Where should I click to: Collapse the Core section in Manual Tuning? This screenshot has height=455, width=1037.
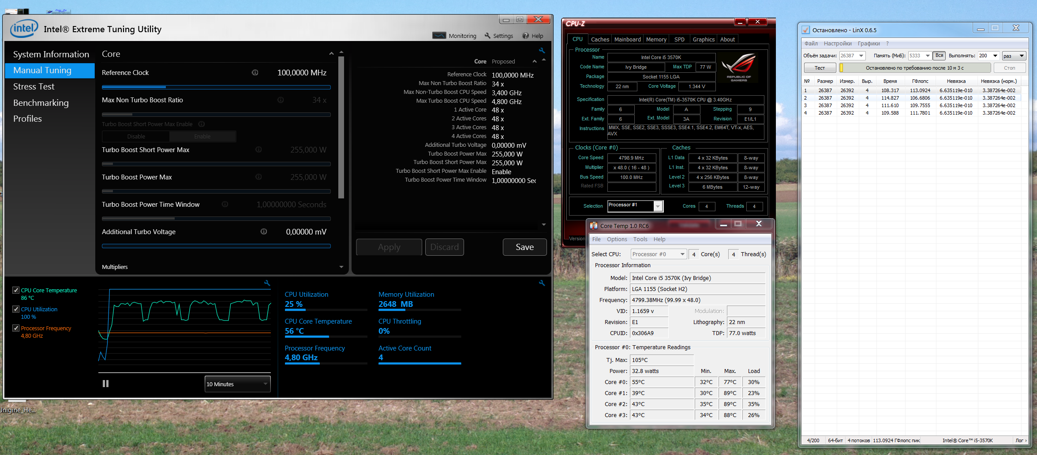pos(331,54)
